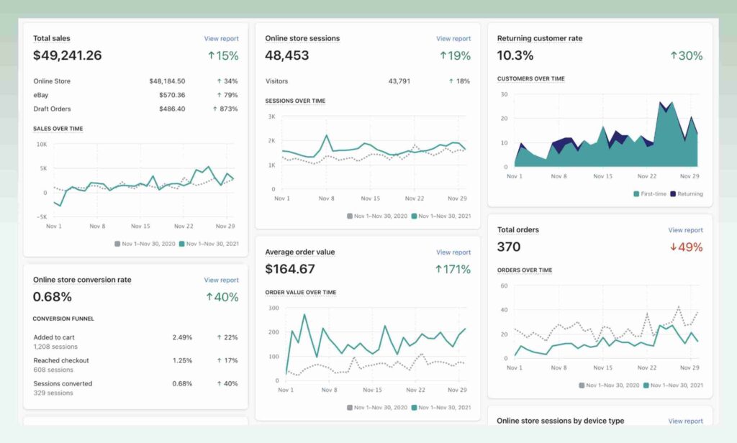
Task: Open View report for sessions by device type
Action: tap(685, 421)
